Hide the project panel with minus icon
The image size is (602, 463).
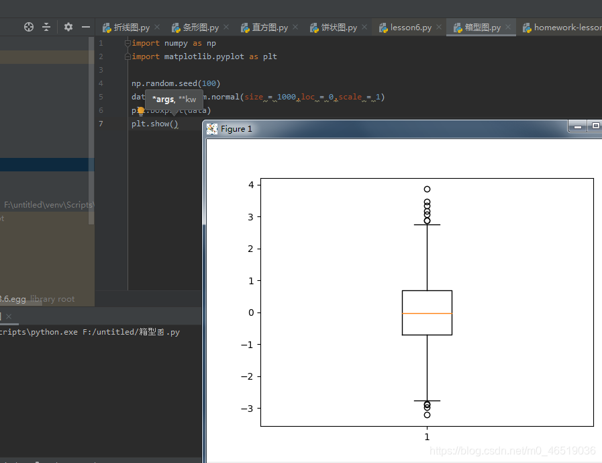pyautogui.click(x=86, y=27)
